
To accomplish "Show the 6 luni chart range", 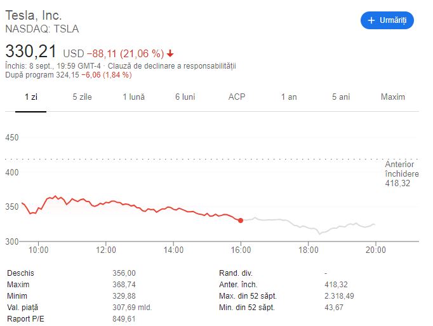I will [185, 97].
